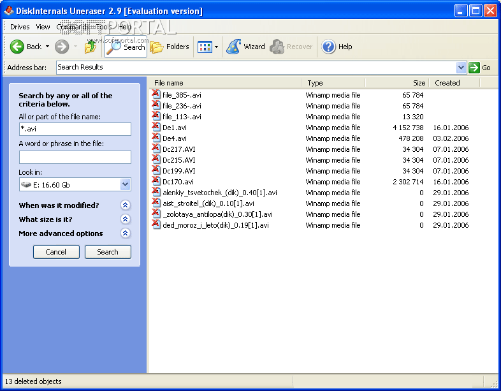
Task: Select deleted file icon of Dc215.AVI
Action: (156, 159)
